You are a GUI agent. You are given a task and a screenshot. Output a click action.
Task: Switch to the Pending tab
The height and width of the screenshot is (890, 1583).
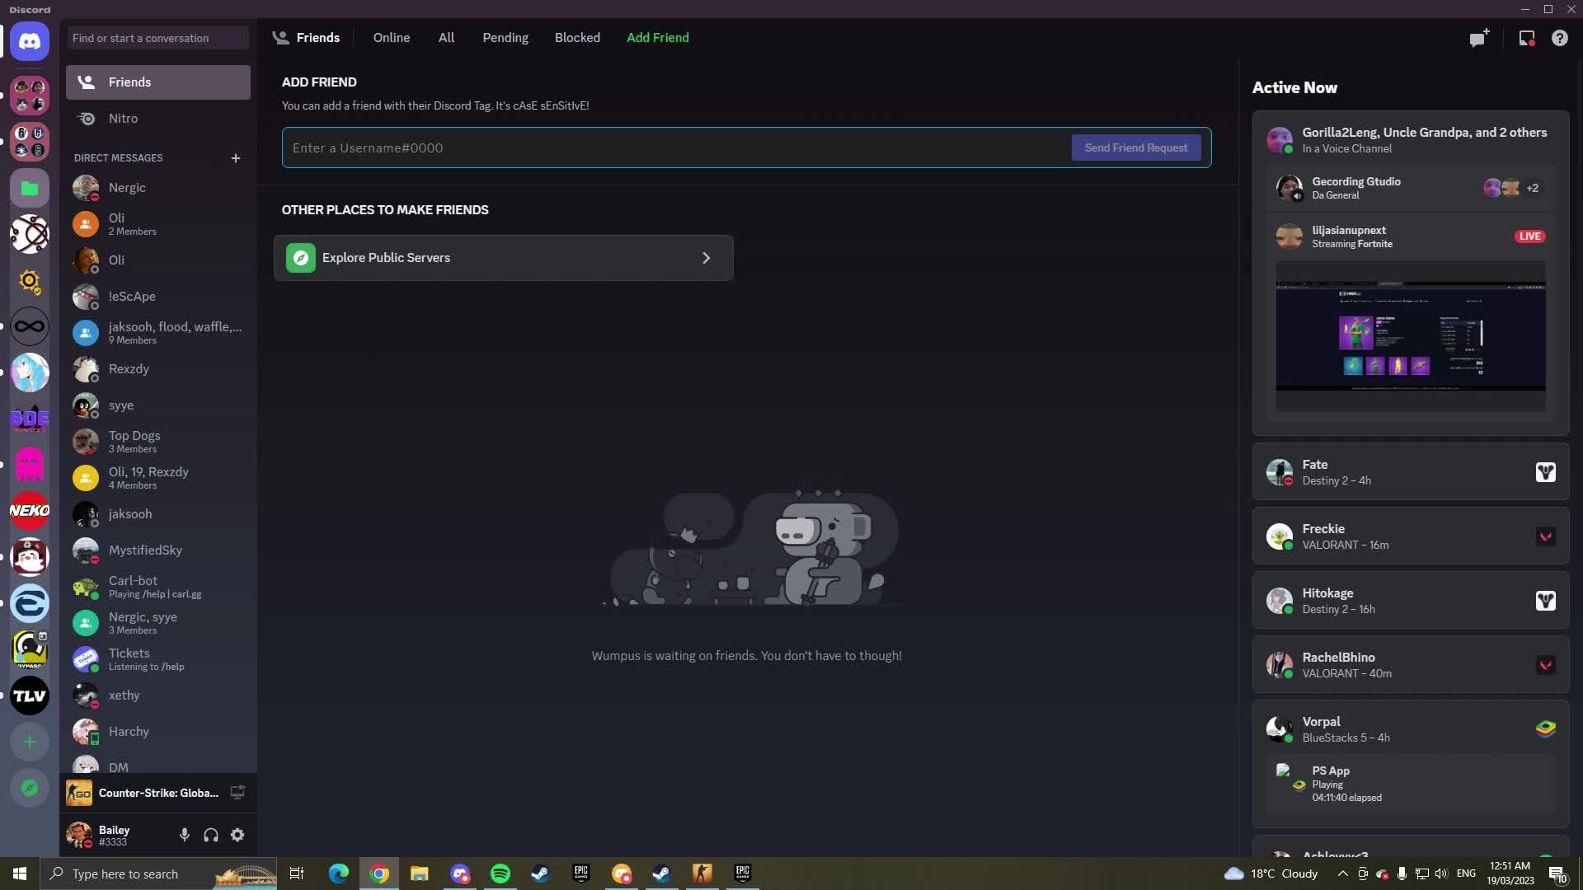click(505, 38)
